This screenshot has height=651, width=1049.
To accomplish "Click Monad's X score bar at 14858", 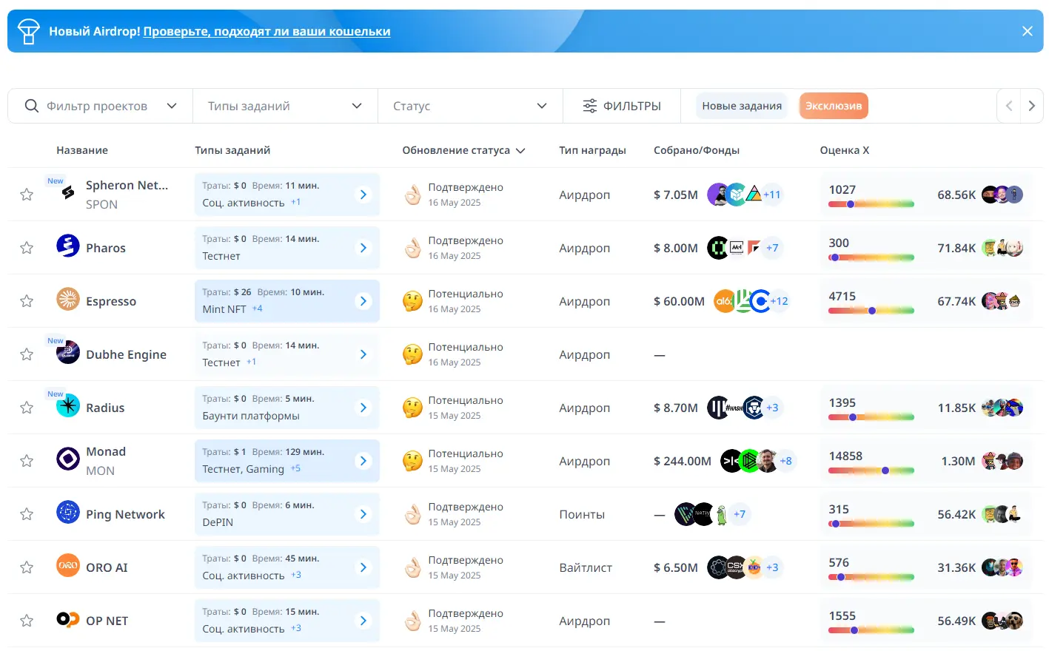I will [x=871, y=470].
